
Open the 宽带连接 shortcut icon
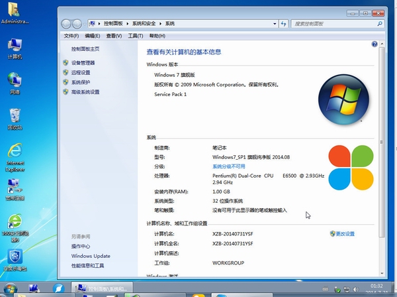[15, 190]
